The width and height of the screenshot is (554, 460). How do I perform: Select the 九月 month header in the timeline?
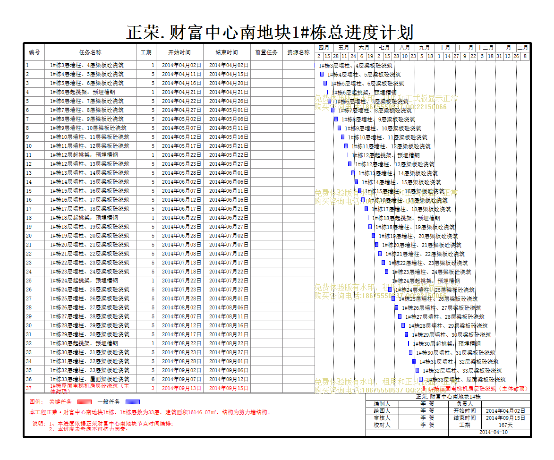424,48
